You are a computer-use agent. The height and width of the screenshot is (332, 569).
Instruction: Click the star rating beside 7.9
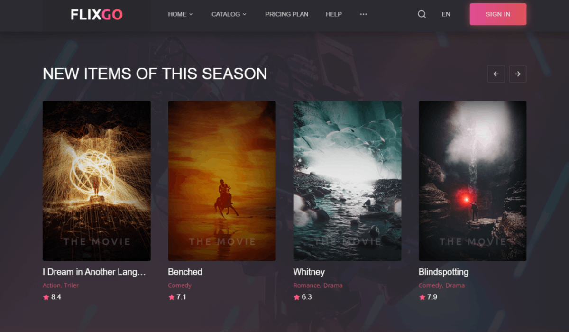coord(422,297)
